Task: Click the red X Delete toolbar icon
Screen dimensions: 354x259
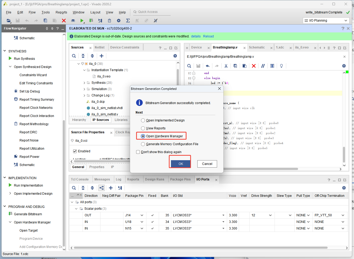Action: [x=64, y=21]
